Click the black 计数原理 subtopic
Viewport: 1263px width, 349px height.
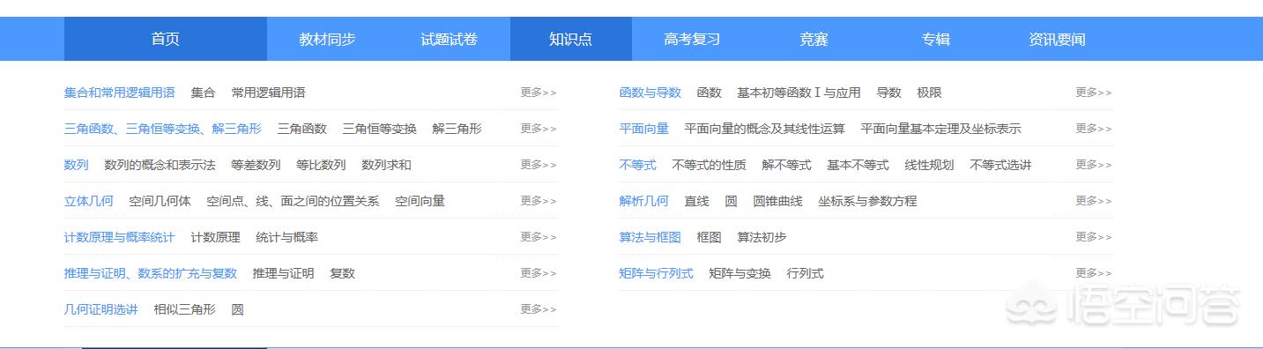click(216, 237)
